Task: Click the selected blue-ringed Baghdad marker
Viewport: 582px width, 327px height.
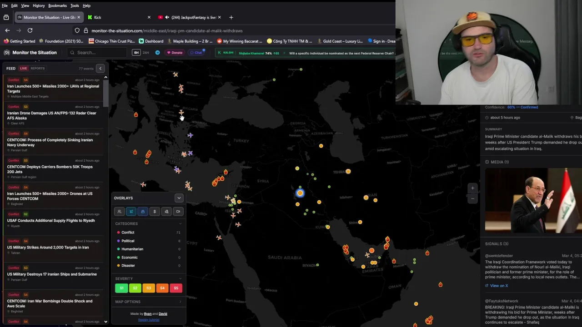Action: [x=300, y=193]
